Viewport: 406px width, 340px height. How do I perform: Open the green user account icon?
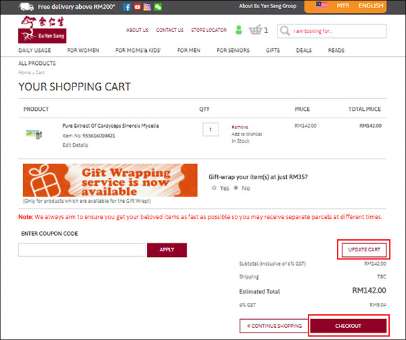tap(239, 30)
